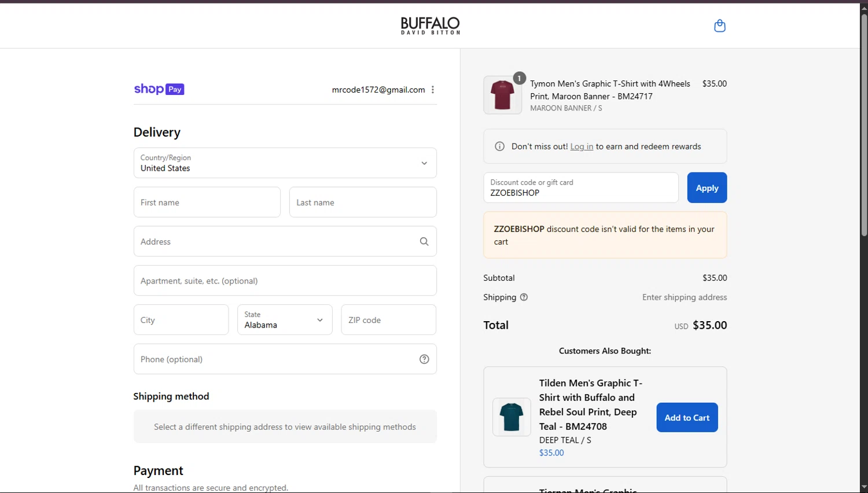
Task: Click the mrcode1572@gmail.com email text
Action: pos(378,90)
